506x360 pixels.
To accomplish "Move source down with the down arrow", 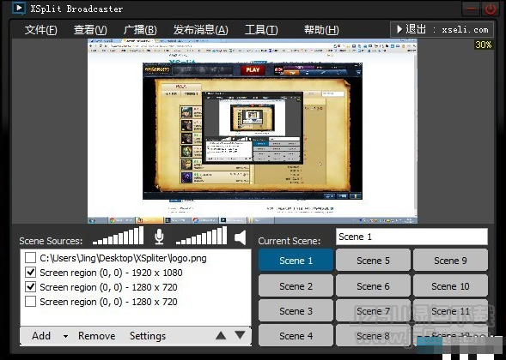I will [x=240, y=335].
